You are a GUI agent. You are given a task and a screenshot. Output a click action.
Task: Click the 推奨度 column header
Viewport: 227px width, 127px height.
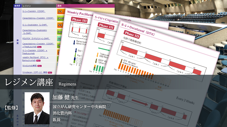point(18,6)
